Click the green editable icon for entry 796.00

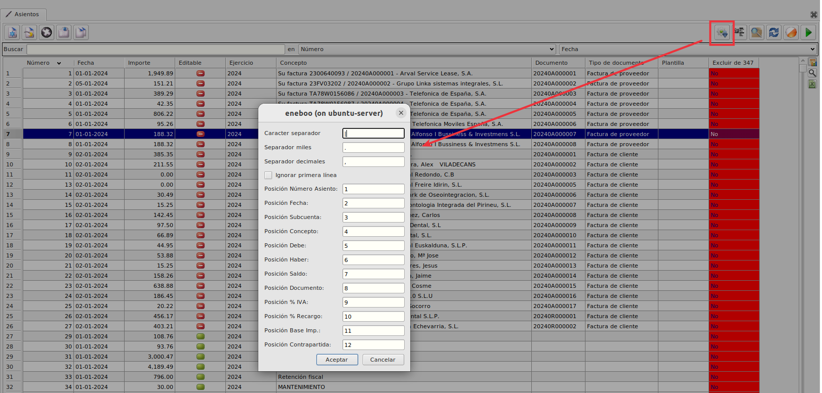(201, 377)
